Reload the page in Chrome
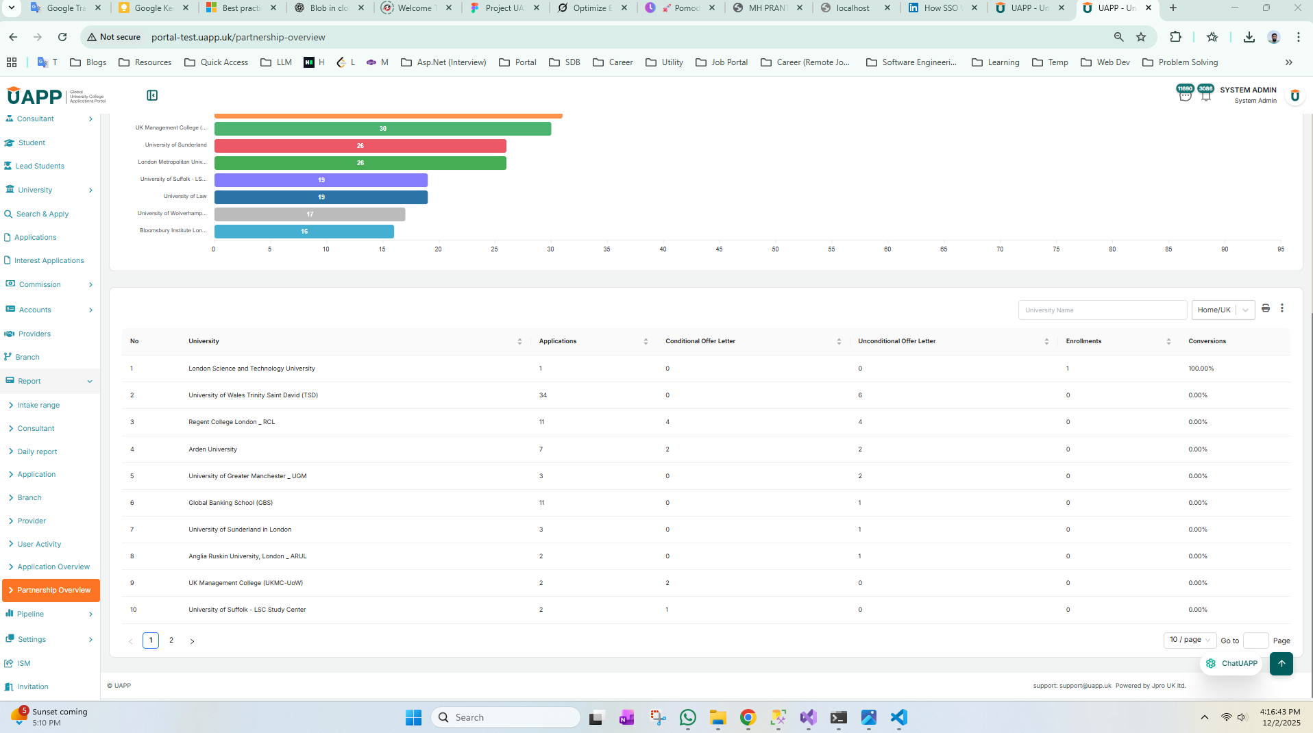Image resolution: width=1313 pixels, height=733 pixels. [x=62, y=37]
